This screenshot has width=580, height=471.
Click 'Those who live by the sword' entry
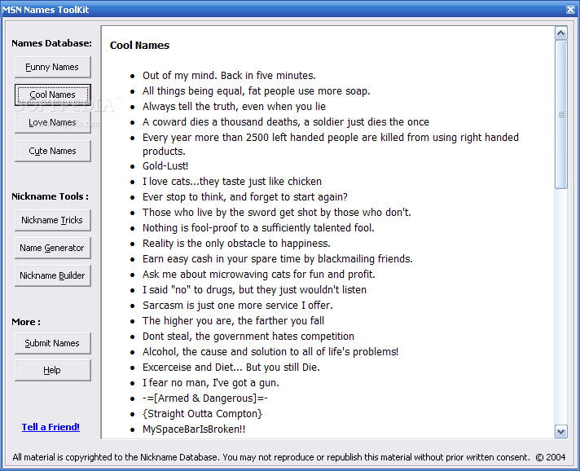coord(277,213)
